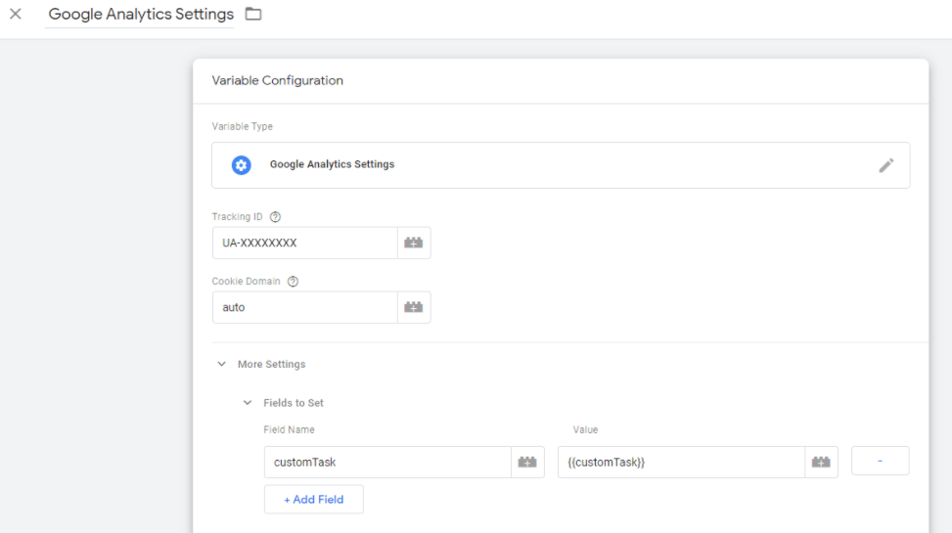
Task: Open help icon beside Cookie Domain
Action: pos(293,281)
